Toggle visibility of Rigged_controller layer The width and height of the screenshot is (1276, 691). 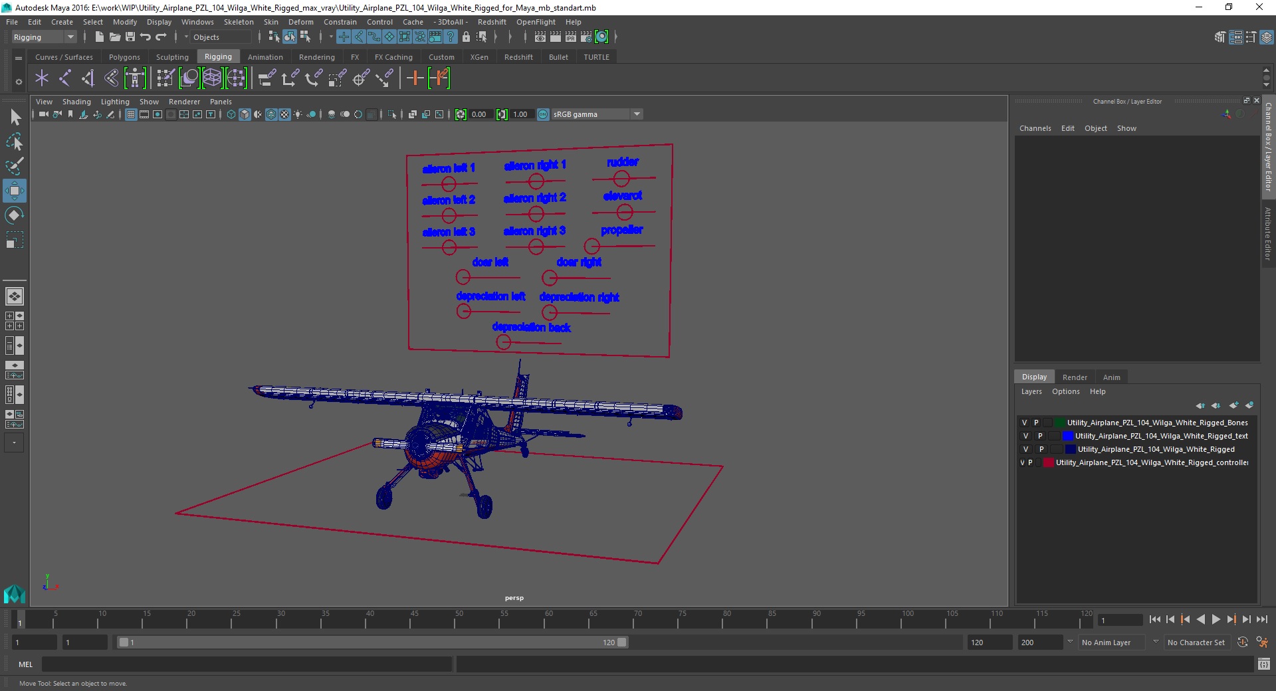pyautogui.click(x=1022, y=462)
